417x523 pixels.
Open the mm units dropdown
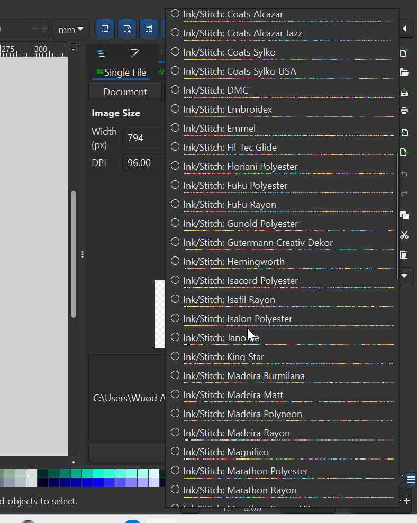[x=71, y=30]
